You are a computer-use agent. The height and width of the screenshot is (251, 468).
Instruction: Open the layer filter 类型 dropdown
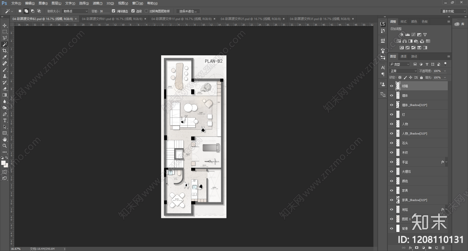[400, 64]
